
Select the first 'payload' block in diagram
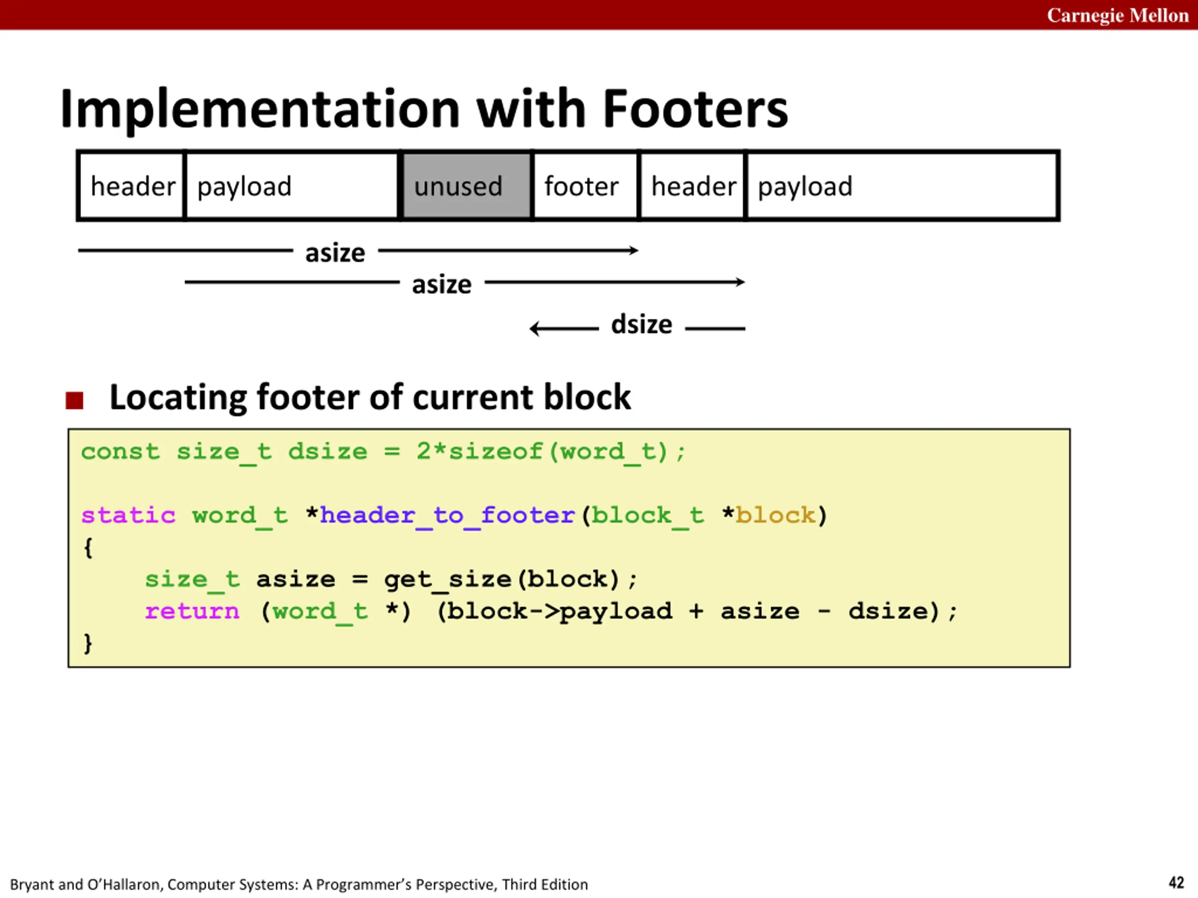(292, 186)
